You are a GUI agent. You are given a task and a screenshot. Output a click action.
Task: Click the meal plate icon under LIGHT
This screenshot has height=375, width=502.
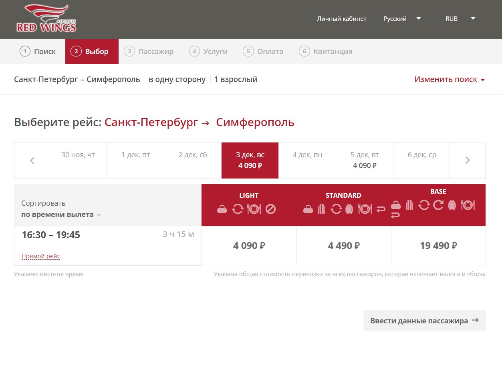(x=254, y=209)
